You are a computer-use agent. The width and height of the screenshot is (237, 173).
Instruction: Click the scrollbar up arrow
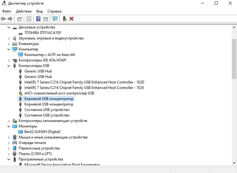(234, 27)
